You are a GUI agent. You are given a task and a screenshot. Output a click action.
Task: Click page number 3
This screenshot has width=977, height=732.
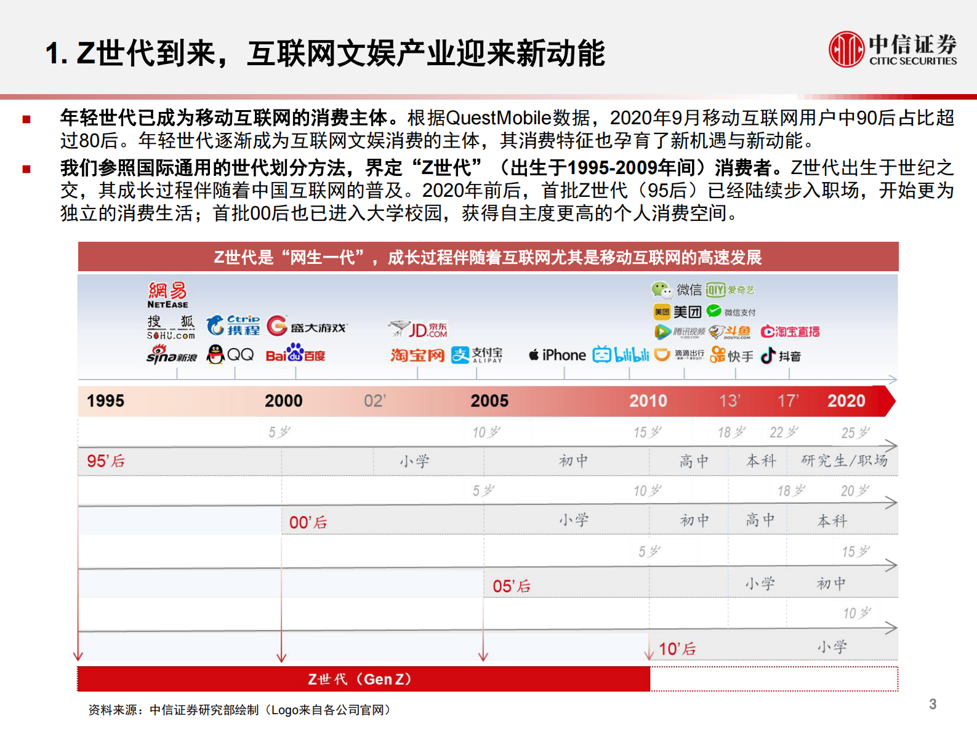(x=933, y=704)
